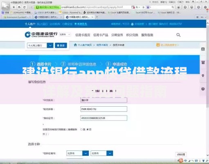The image size is (209, 164).
Task: Switch to the second CCB browser tab
Action: (x=48, y=17)
